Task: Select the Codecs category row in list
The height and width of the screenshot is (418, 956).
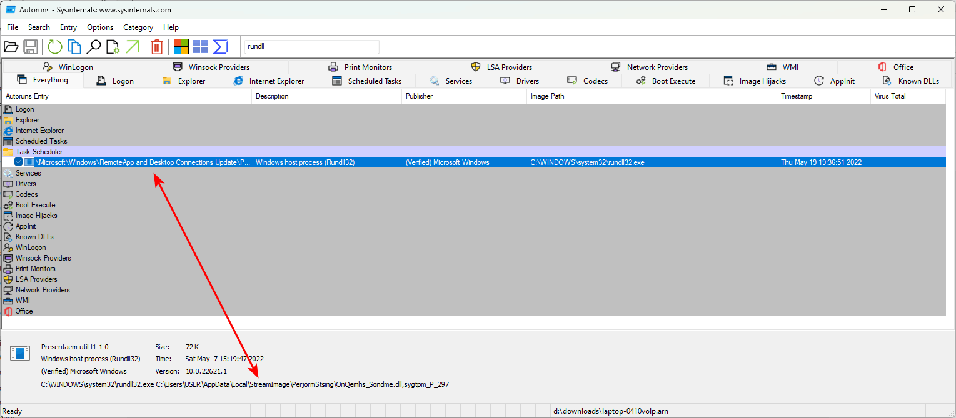Action: (x=474, y=194)
